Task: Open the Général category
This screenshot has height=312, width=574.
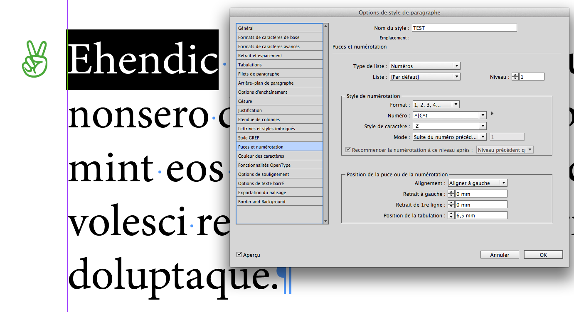Action: pos(279,28)
